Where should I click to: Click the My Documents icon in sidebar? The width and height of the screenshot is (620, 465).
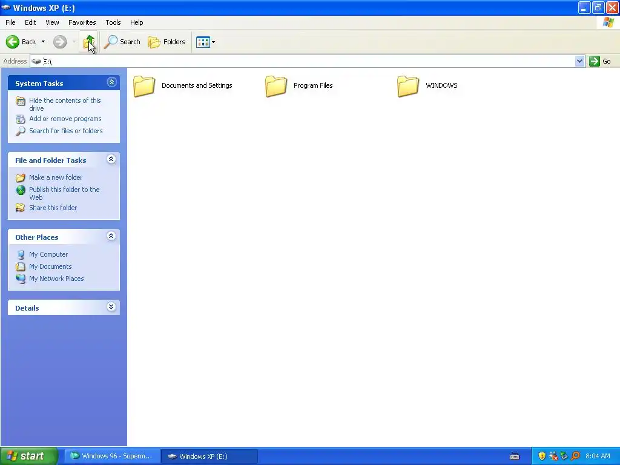(21, 267)
